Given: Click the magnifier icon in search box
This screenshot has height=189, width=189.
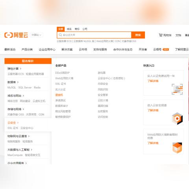Looking at the screenshot, I should click(60, 35).
